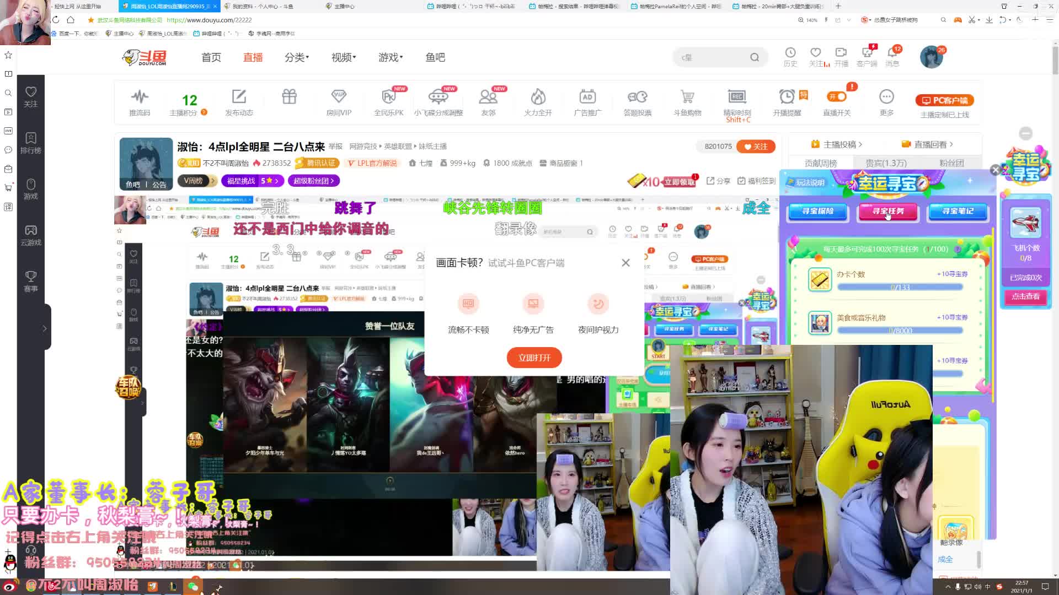The height and width of the screenshot is (595, 1059).
Task: Click 办卡个数 progress bar
Action: tap(900, 287)
